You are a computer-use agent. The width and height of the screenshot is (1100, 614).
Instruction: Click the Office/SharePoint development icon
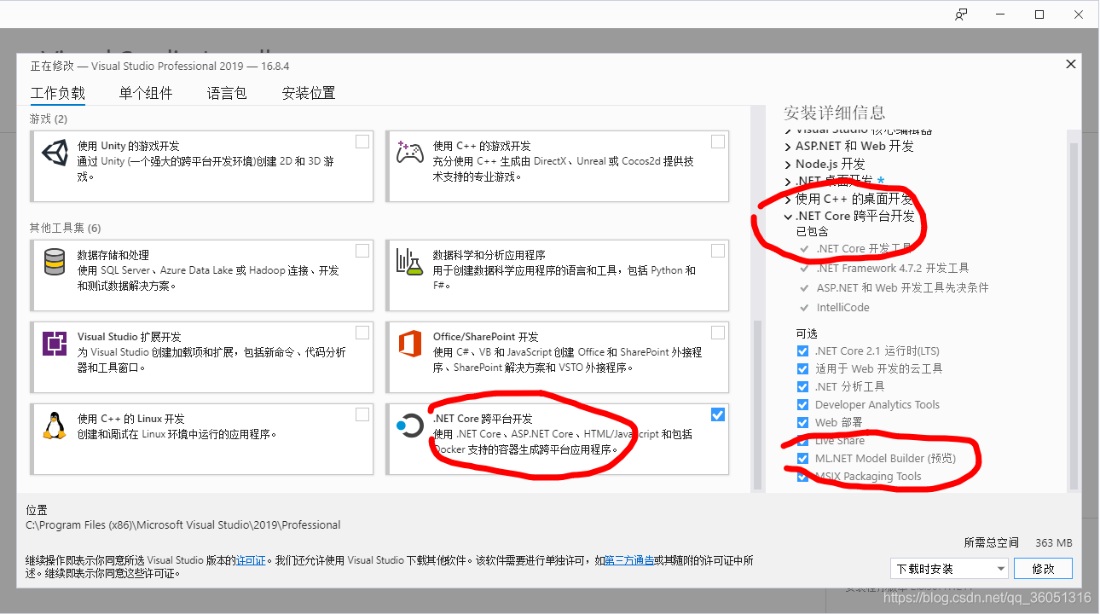click(410, 345)
